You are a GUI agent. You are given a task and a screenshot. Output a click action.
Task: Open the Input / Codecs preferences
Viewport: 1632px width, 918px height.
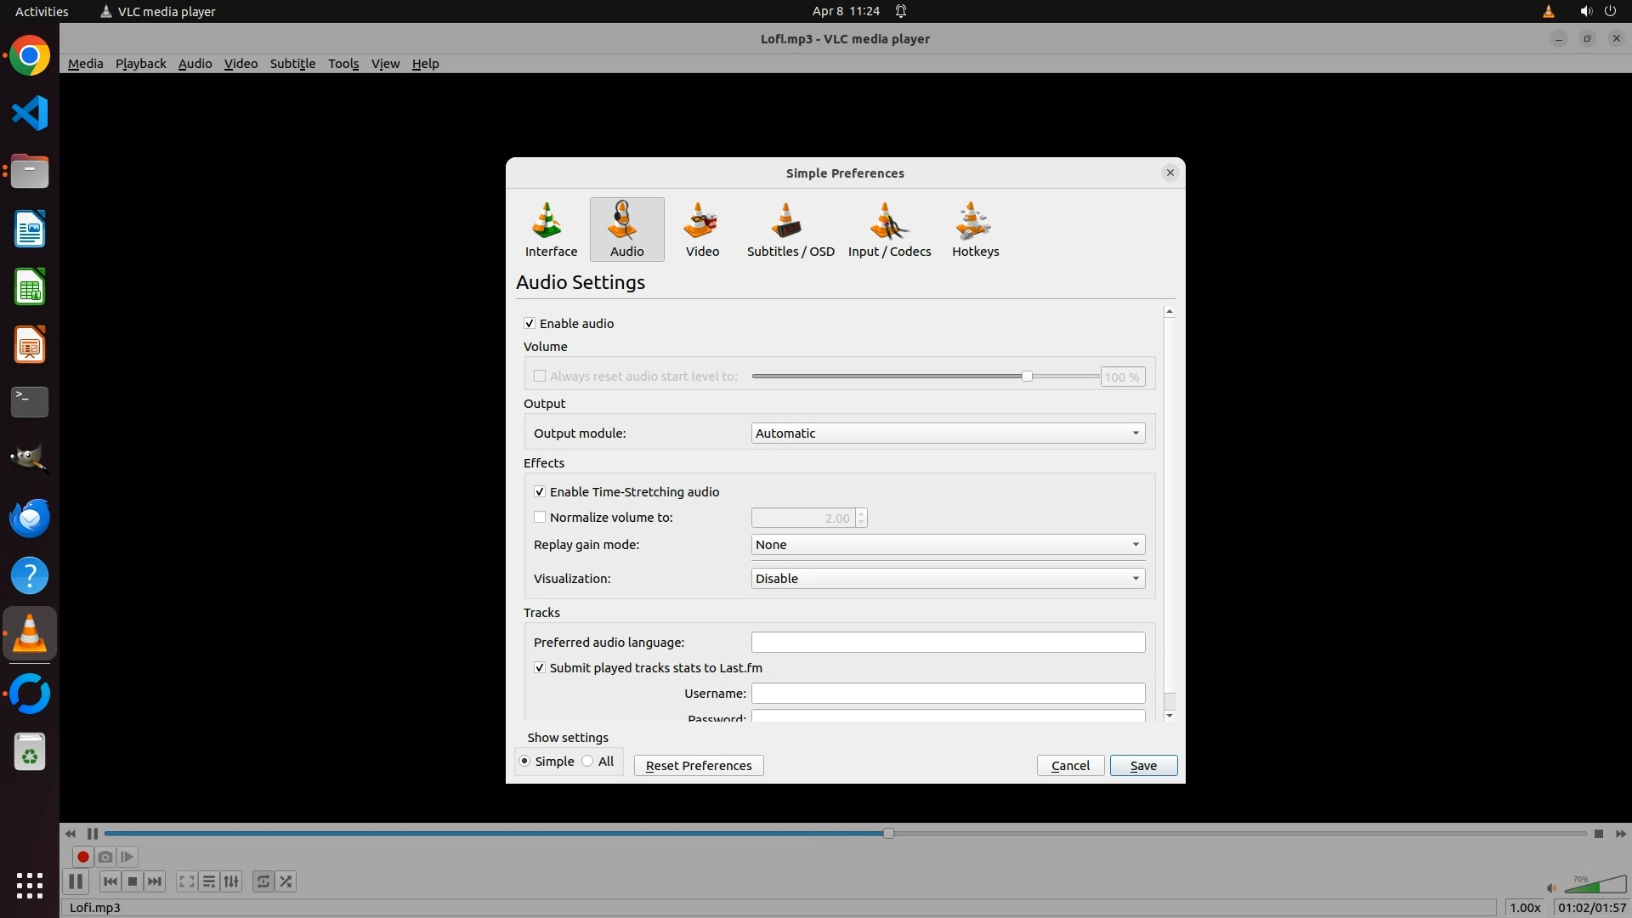point(889,229)
